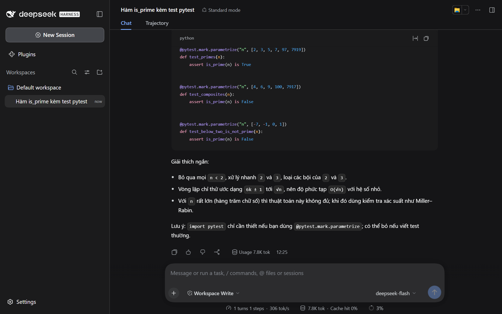Focus the message input field
This screenshot has height=314, width=502.
305,273
